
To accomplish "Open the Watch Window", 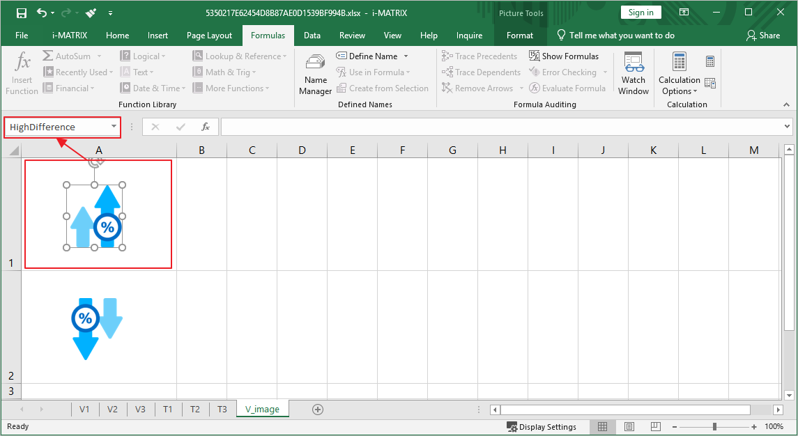I will point(634,74).
